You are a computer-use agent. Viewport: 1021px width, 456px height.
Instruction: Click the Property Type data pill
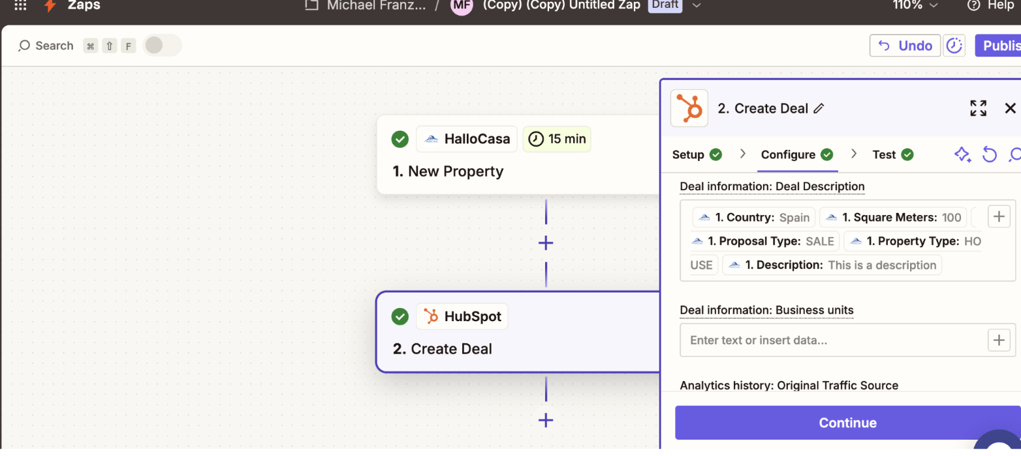pos(913,241)
